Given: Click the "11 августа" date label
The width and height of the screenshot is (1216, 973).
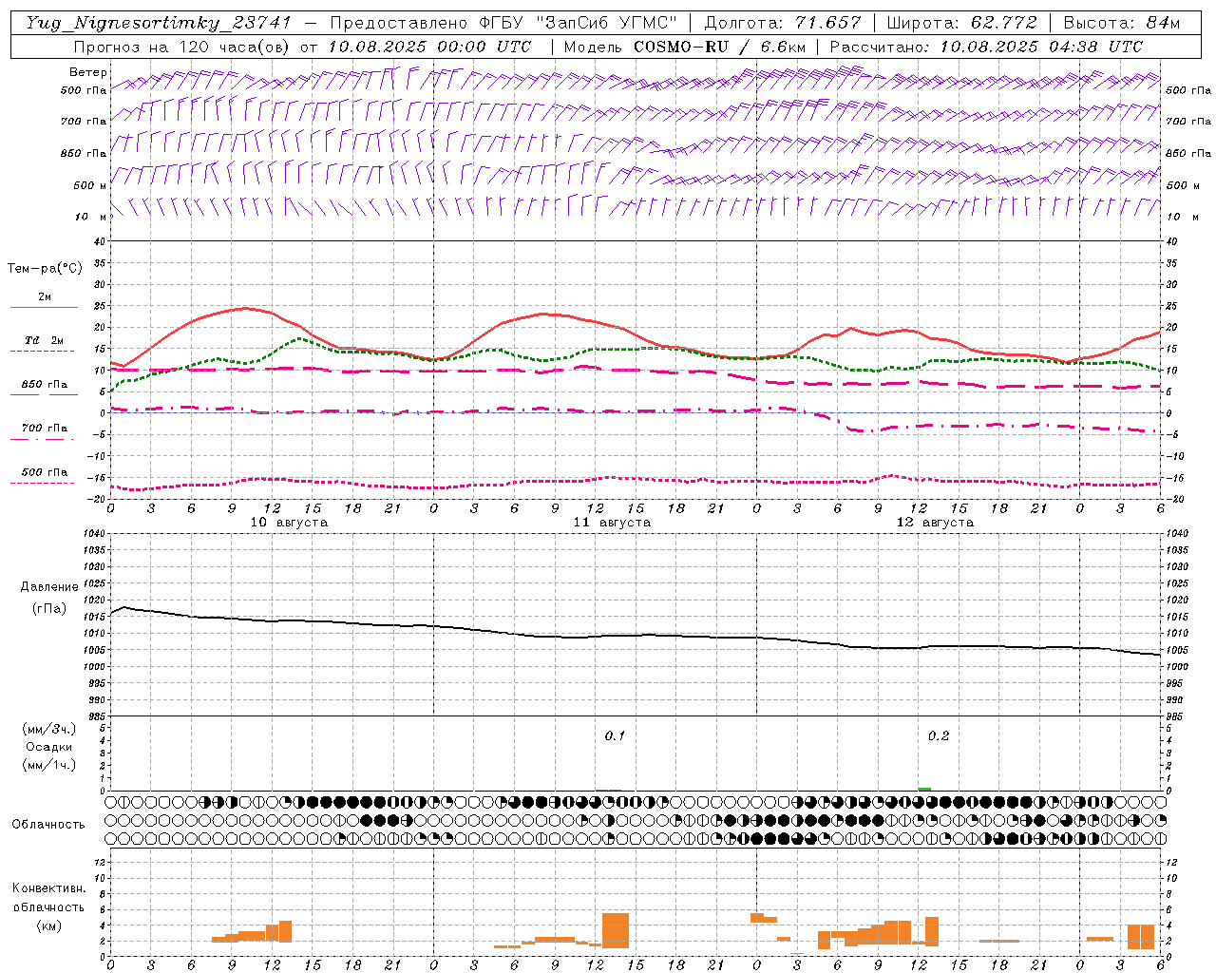Looking at the screenshot, I should [x=612, y=523].
